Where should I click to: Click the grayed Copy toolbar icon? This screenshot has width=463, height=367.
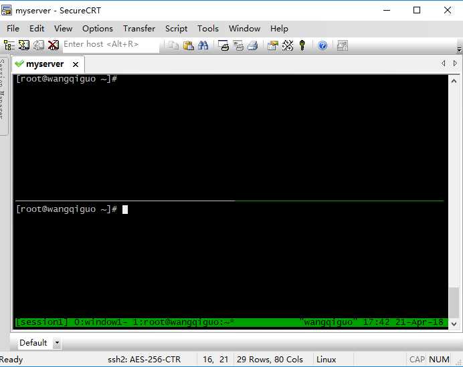[173, 45]
